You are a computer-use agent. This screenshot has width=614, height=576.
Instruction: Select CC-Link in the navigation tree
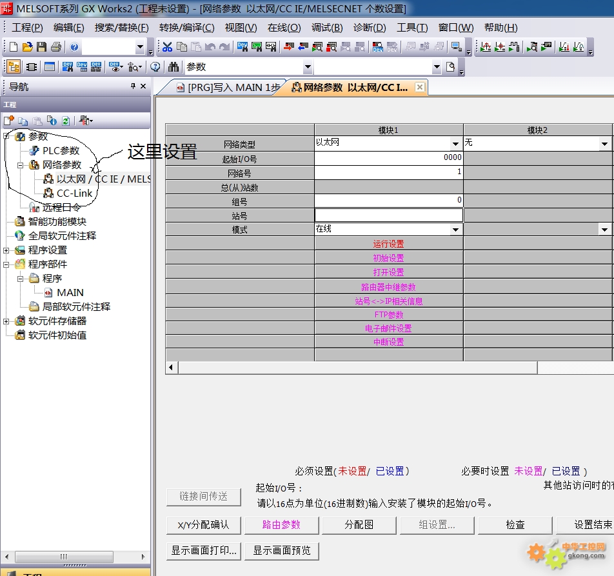tap(74, 193)
